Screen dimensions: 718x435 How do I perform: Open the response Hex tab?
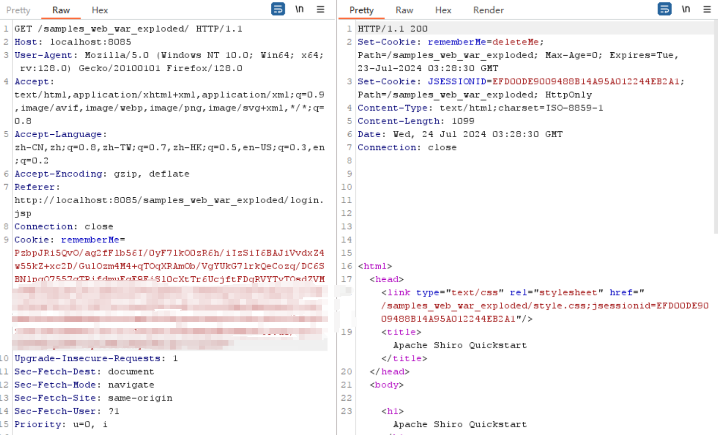click(443, 10)
